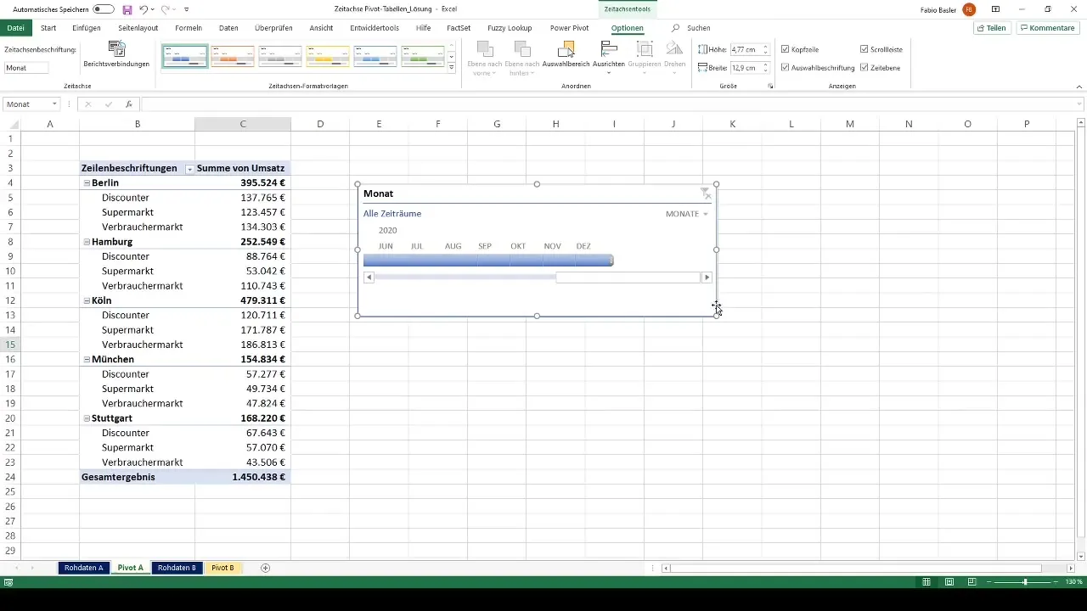Collapse the München group

(x=87, y=359)
